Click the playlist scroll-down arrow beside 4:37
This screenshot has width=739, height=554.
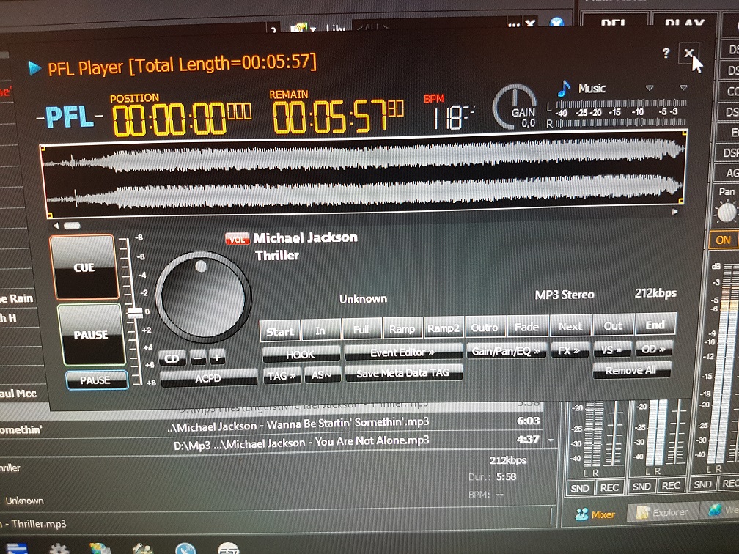[551, 440]
